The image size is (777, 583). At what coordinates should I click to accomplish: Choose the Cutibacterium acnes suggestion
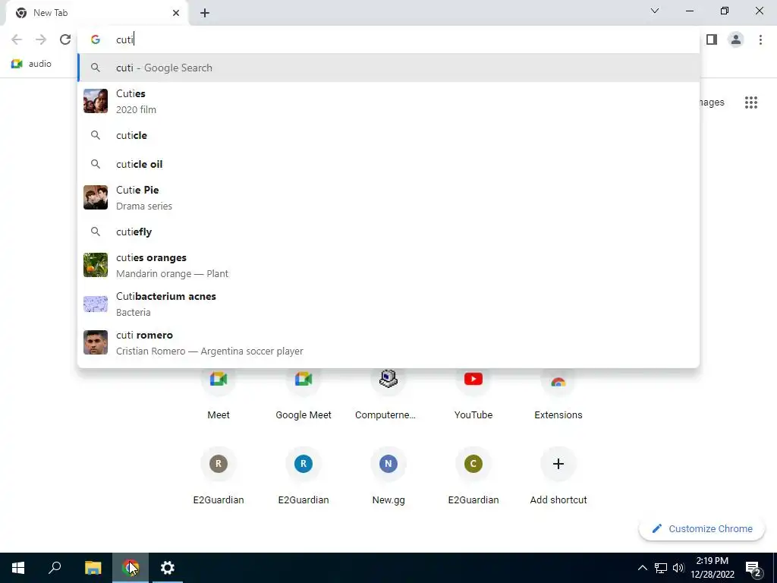[x=388, y=304]
